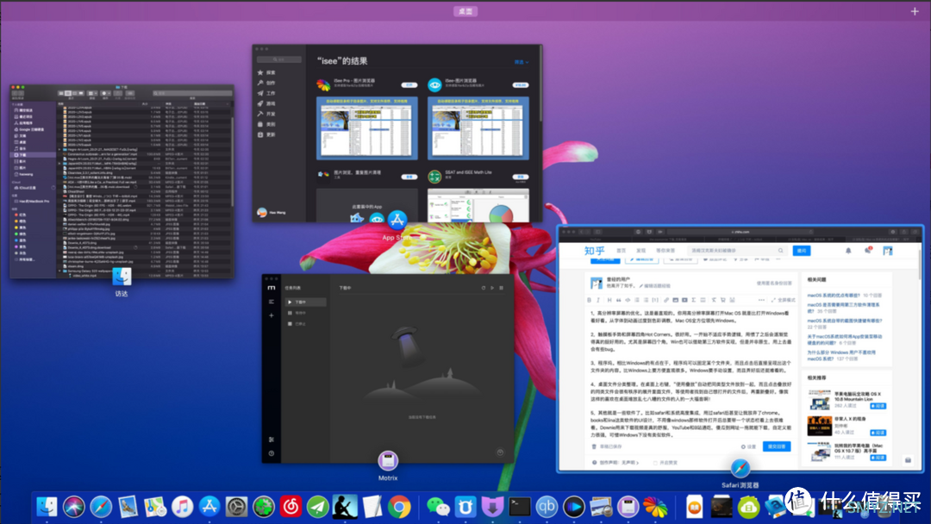Open Zhihu messages icon with red badge
Screen dimensions: 931x524
tap(868, 251)
